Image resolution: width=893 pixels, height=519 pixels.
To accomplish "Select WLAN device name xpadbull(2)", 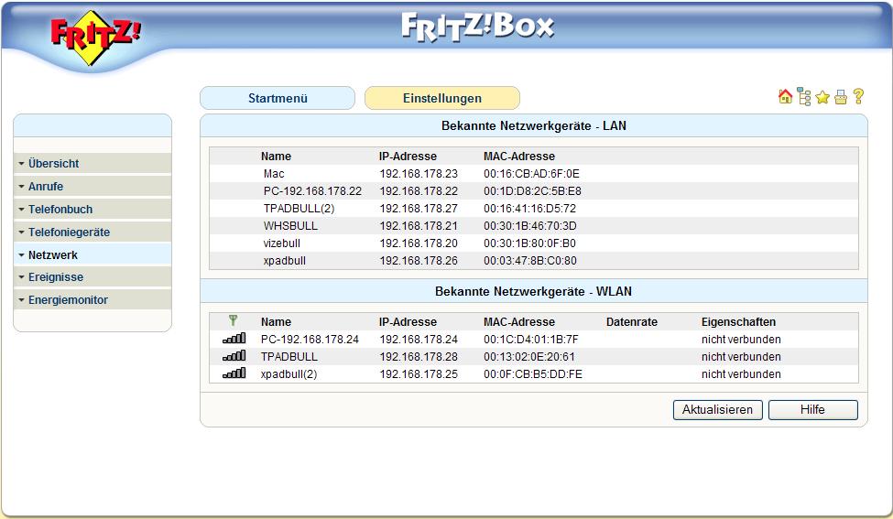I will (x=289, y=374).
